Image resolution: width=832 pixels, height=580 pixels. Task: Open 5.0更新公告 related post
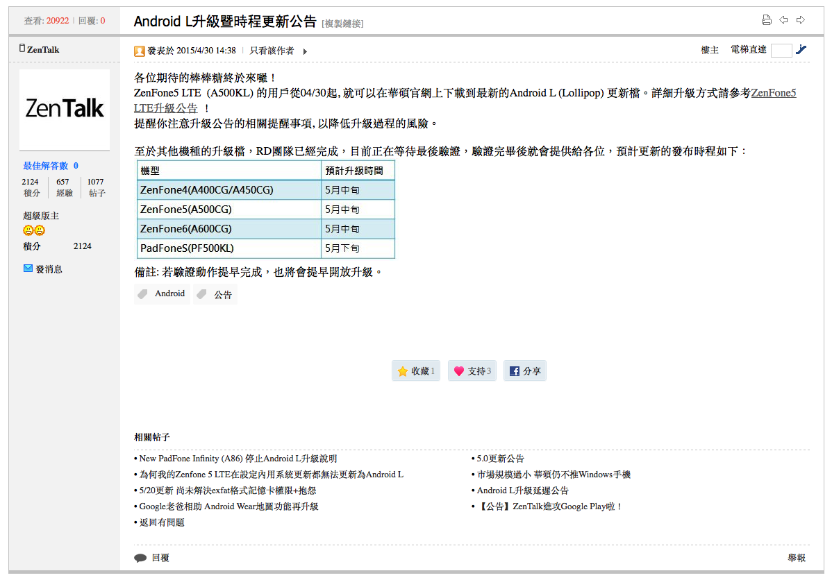pos(500,459)
